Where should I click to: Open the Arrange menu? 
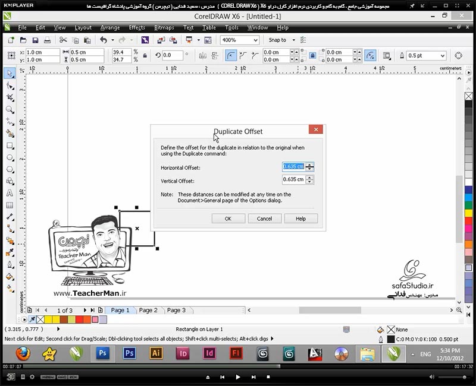110,27
